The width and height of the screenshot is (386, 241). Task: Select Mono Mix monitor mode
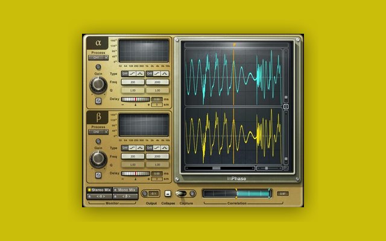pyautogui.click(x=125, y=190)
